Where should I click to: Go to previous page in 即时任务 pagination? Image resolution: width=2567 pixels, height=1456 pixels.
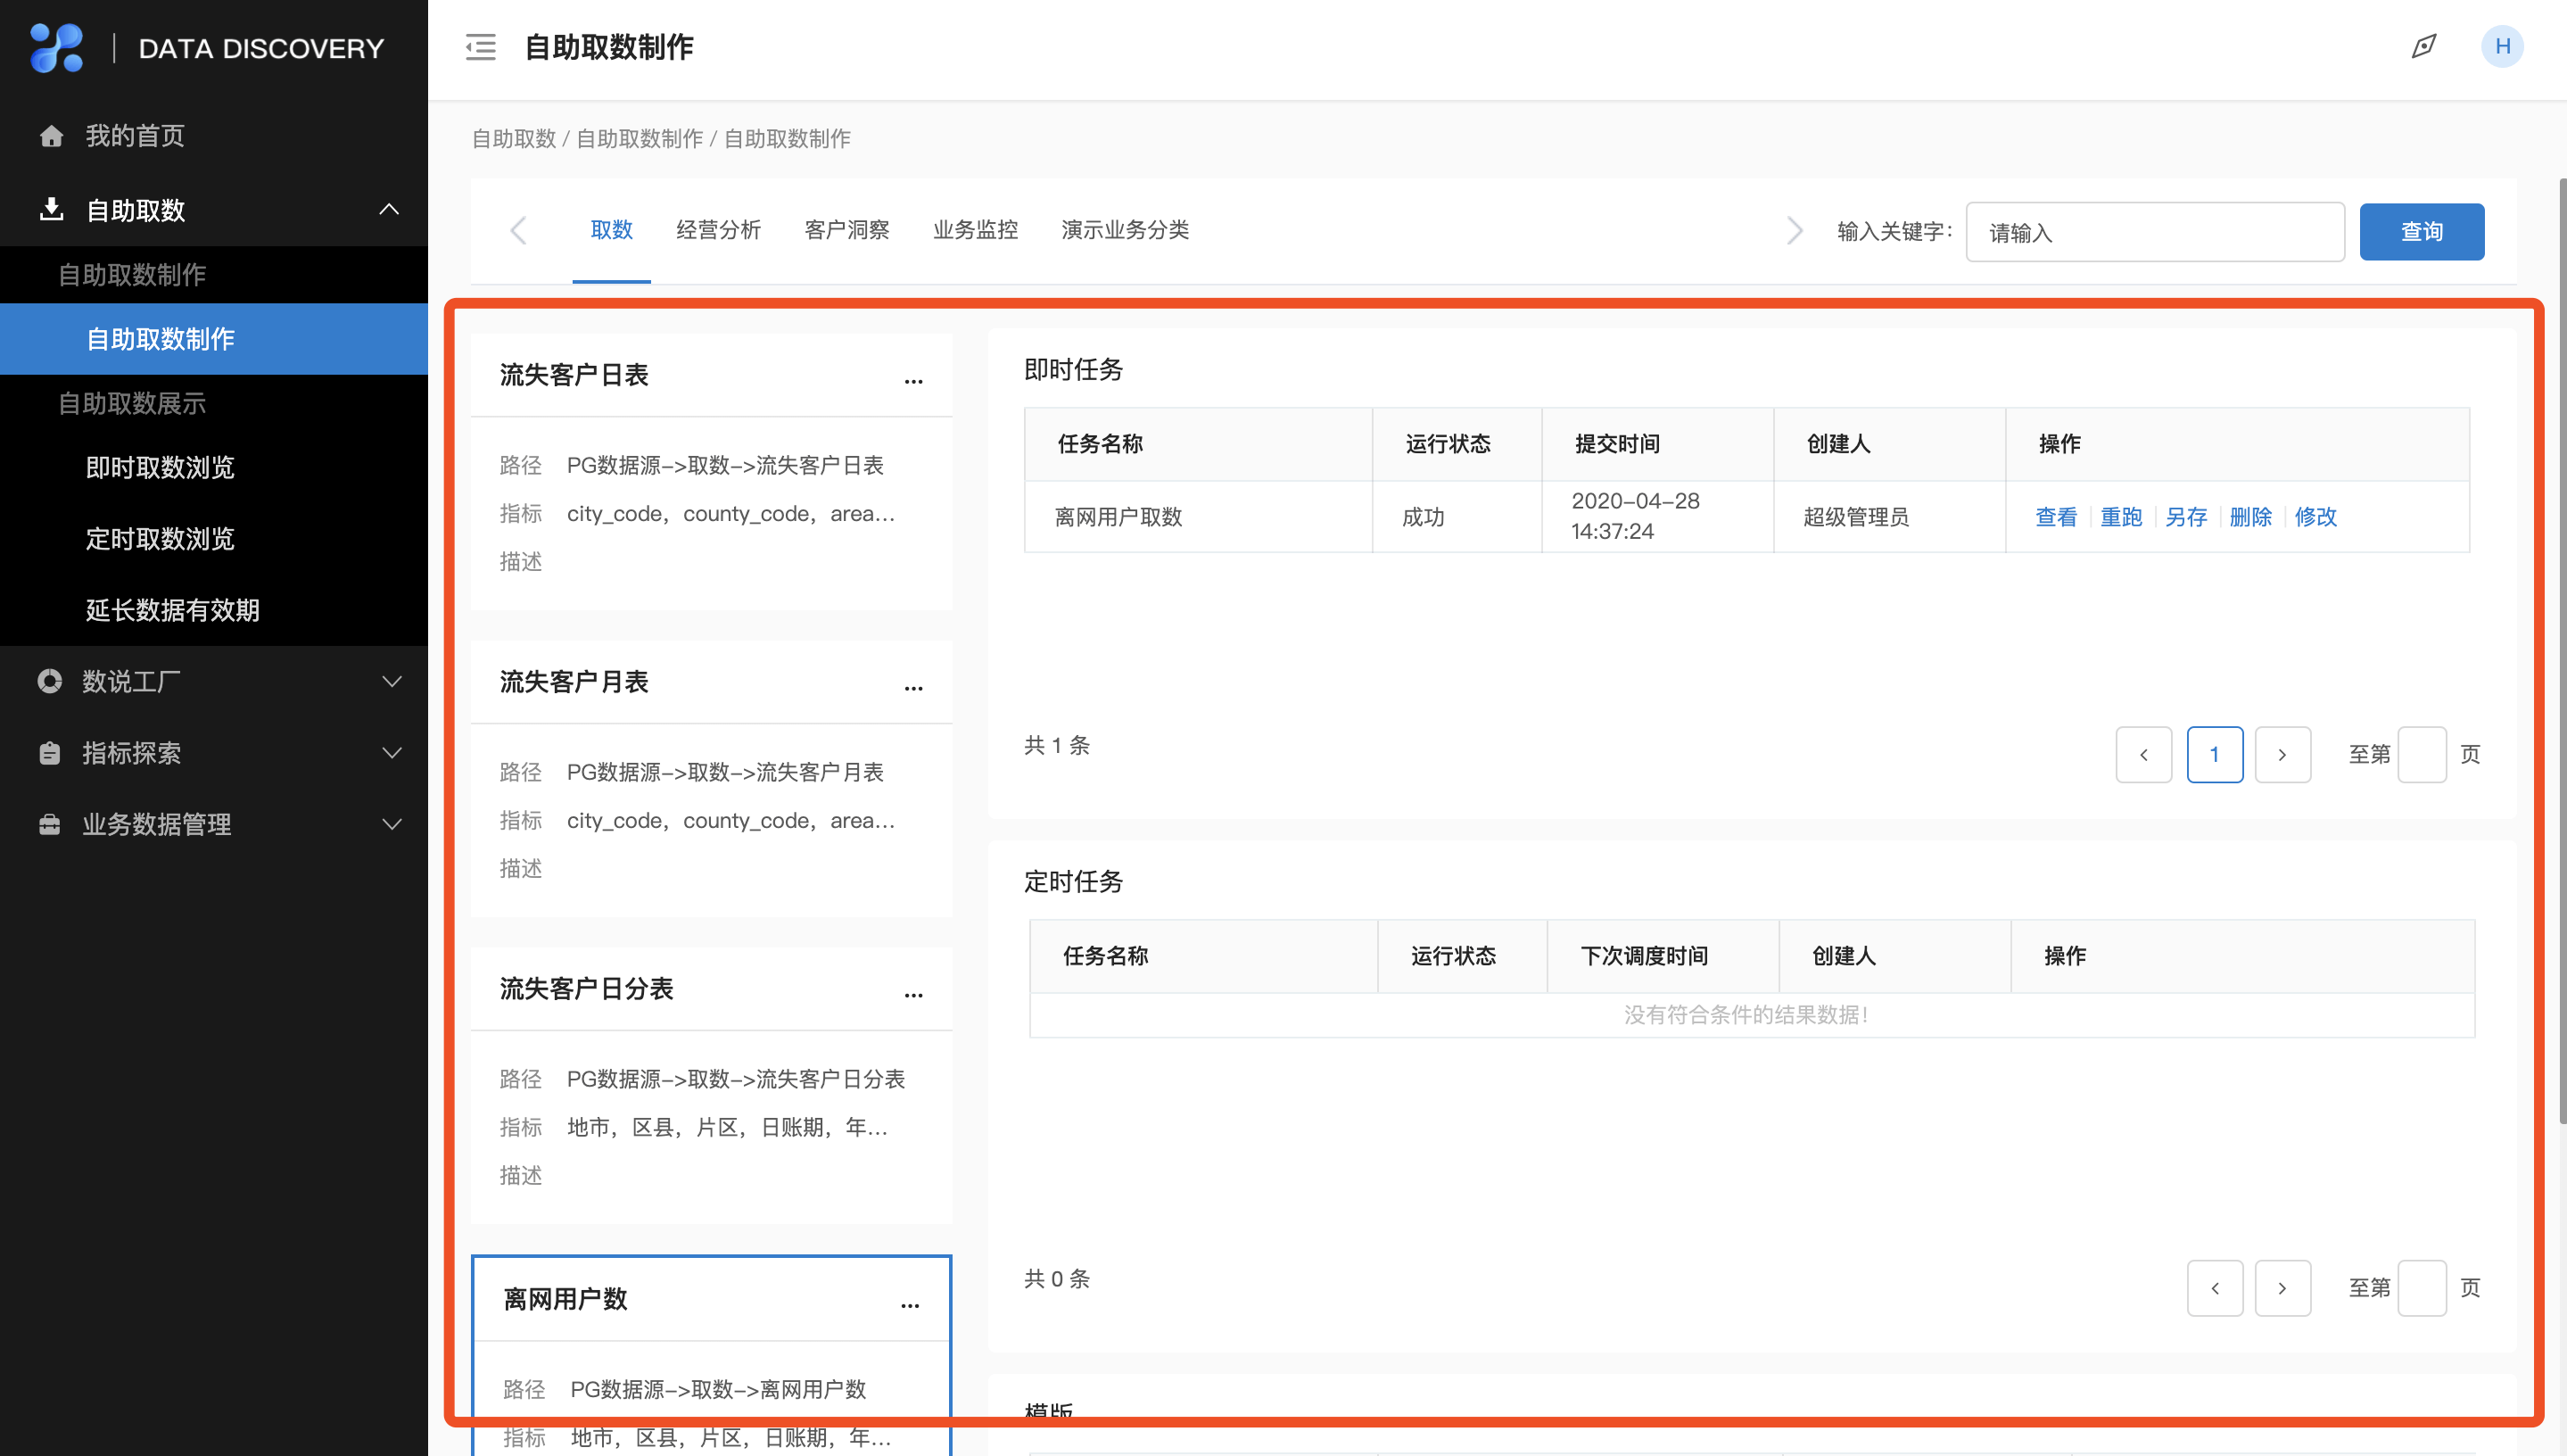click(x=2143, y=754)
